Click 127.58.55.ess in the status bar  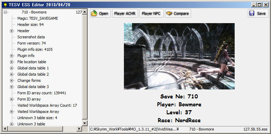click(255, 129)
